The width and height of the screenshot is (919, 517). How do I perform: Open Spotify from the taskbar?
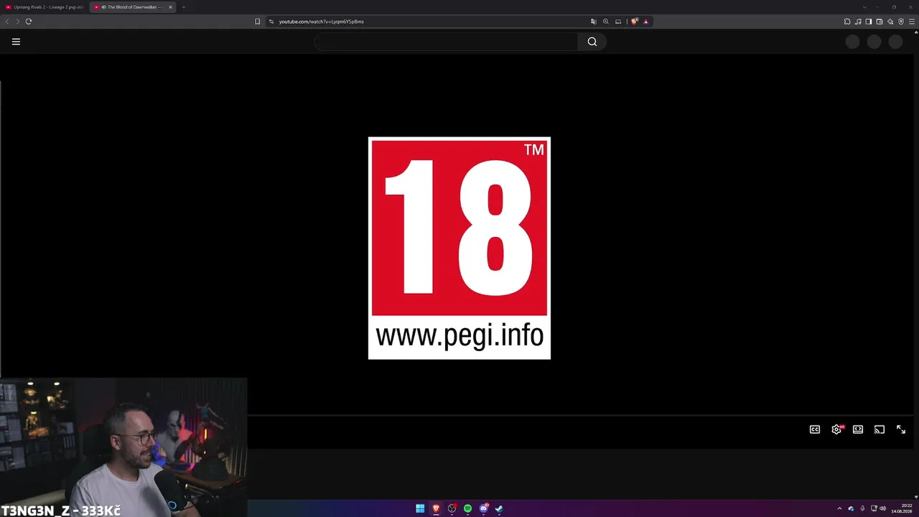click(x=467, y=508)
